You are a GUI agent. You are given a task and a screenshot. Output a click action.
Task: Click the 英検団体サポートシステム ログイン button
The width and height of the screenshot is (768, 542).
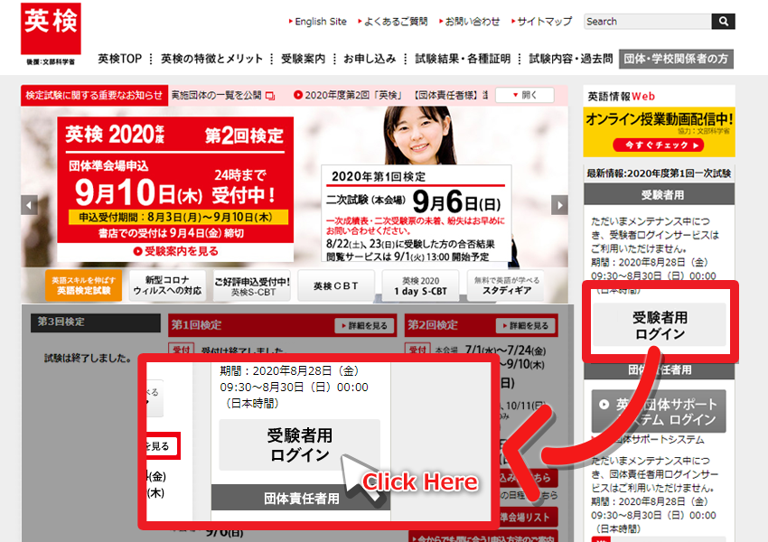tap(659, 411)
